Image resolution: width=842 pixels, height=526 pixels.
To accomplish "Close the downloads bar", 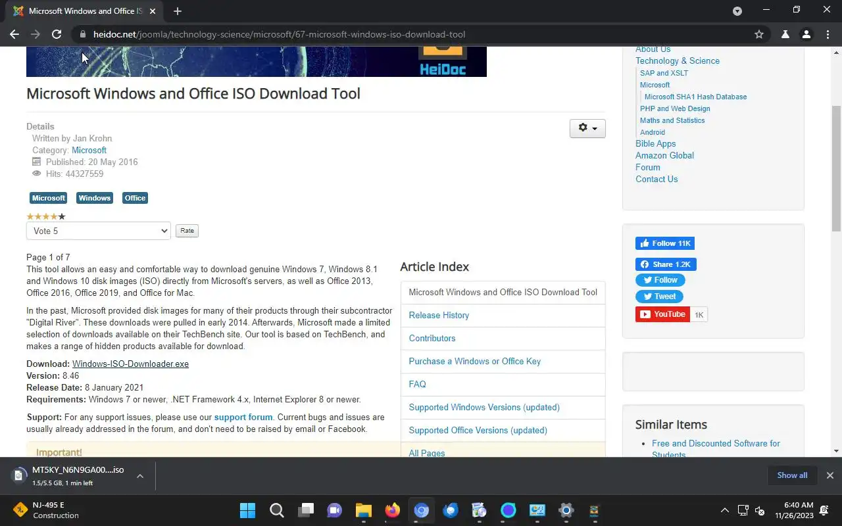I will 830,475.
